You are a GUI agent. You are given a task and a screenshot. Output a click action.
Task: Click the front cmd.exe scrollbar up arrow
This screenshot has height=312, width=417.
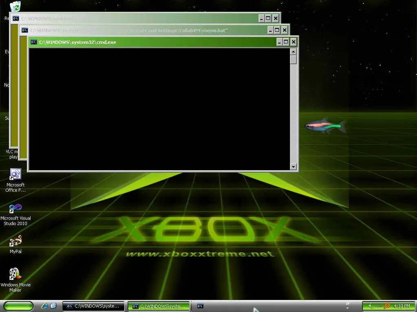(x=293, y=52)
